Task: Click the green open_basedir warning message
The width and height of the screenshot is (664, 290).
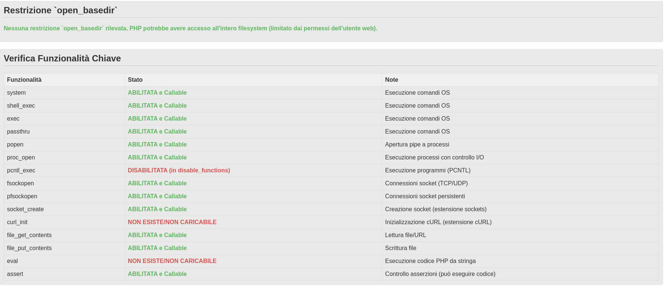Action: click(x=190, y=28)
